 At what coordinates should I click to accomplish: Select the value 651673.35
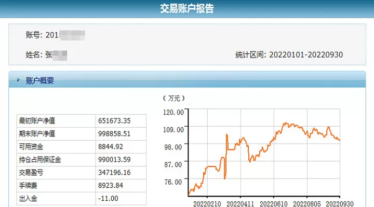(114, 121)
